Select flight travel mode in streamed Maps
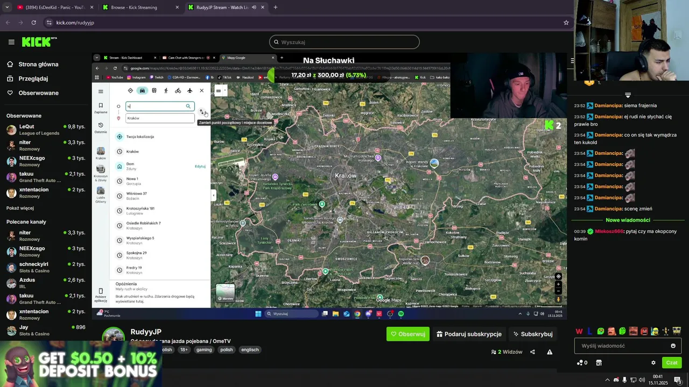 pos(189,91)
